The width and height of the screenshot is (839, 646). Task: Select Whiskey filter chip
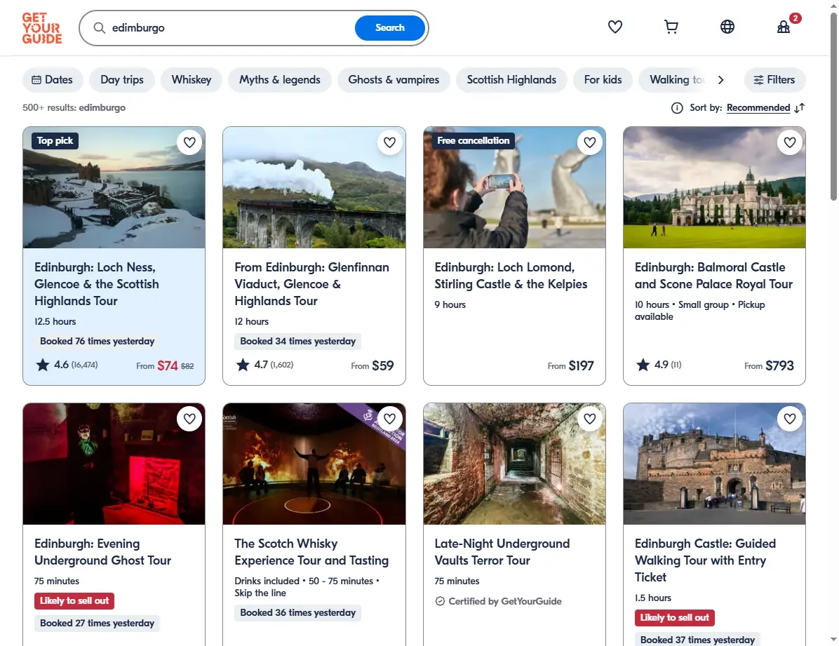click(191, 80)
